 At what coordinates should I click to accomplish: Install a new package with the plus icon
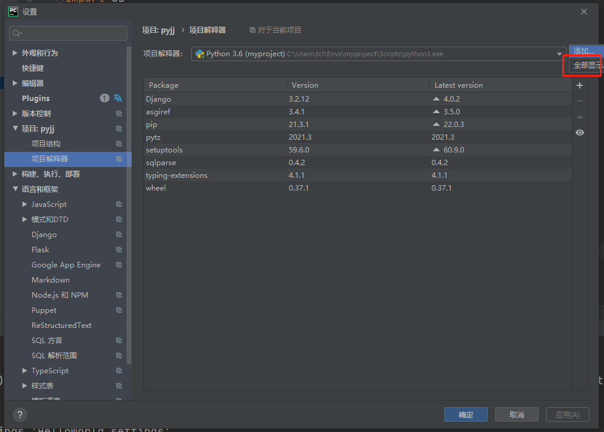point(579,85)
